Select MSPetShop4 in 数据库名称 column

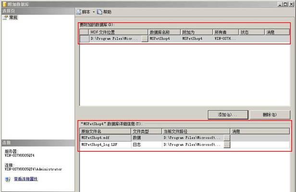[x=164, y=39]
